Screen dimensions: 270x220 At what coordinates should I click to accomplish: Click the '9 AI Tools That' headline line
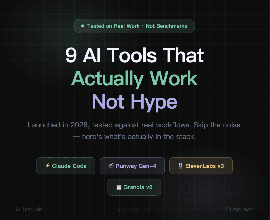(134, 55)
